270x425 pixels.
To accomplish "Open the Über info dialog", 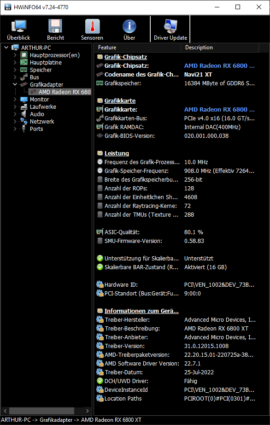I will click(x=129, y=30).
